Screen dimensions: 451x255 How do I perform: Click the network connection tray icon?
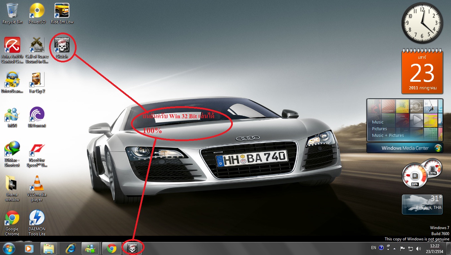(x=411, y=248)
